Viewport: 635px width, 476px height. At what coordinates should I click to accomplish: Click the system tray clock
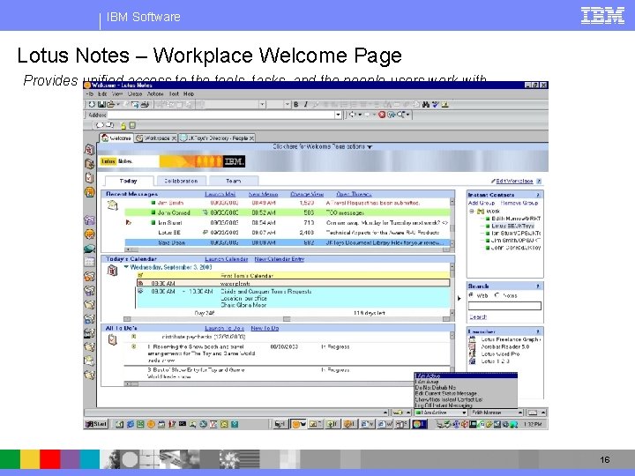click(533, 424)
